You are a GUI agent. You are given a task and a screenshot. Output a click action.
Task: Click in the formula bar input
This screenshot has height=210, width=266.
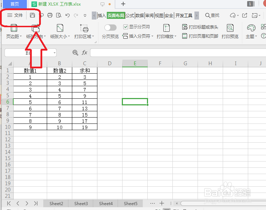178,53
